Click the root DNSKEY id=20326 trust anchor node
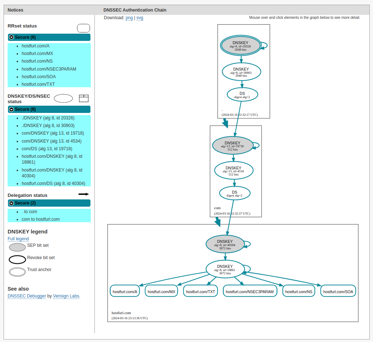This screenshot has width=373, height=342. coord(241,46)
